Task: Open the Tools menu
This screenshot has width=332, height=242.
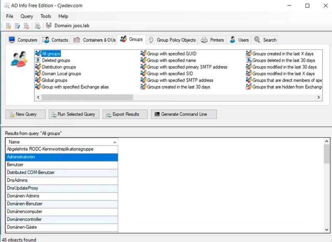Action: [45, 16]
